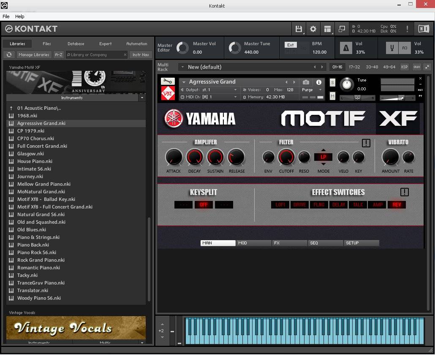Toggle the minimized view icon

pos(342,29)
